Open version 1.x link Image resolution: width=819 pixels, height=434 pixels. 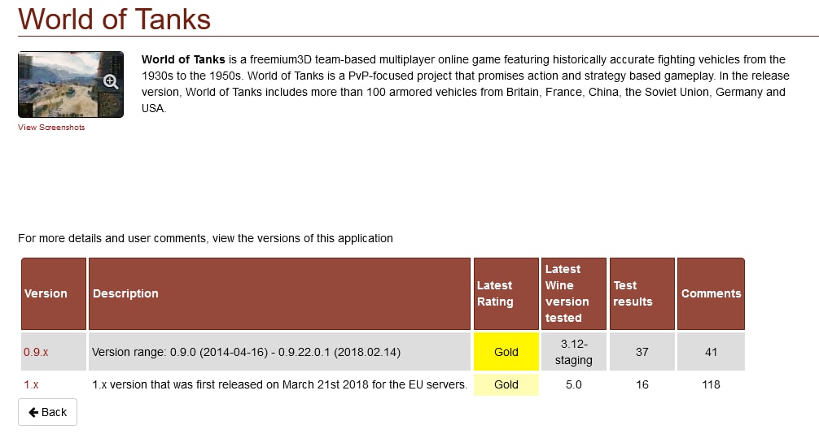(x=31, y=384)
